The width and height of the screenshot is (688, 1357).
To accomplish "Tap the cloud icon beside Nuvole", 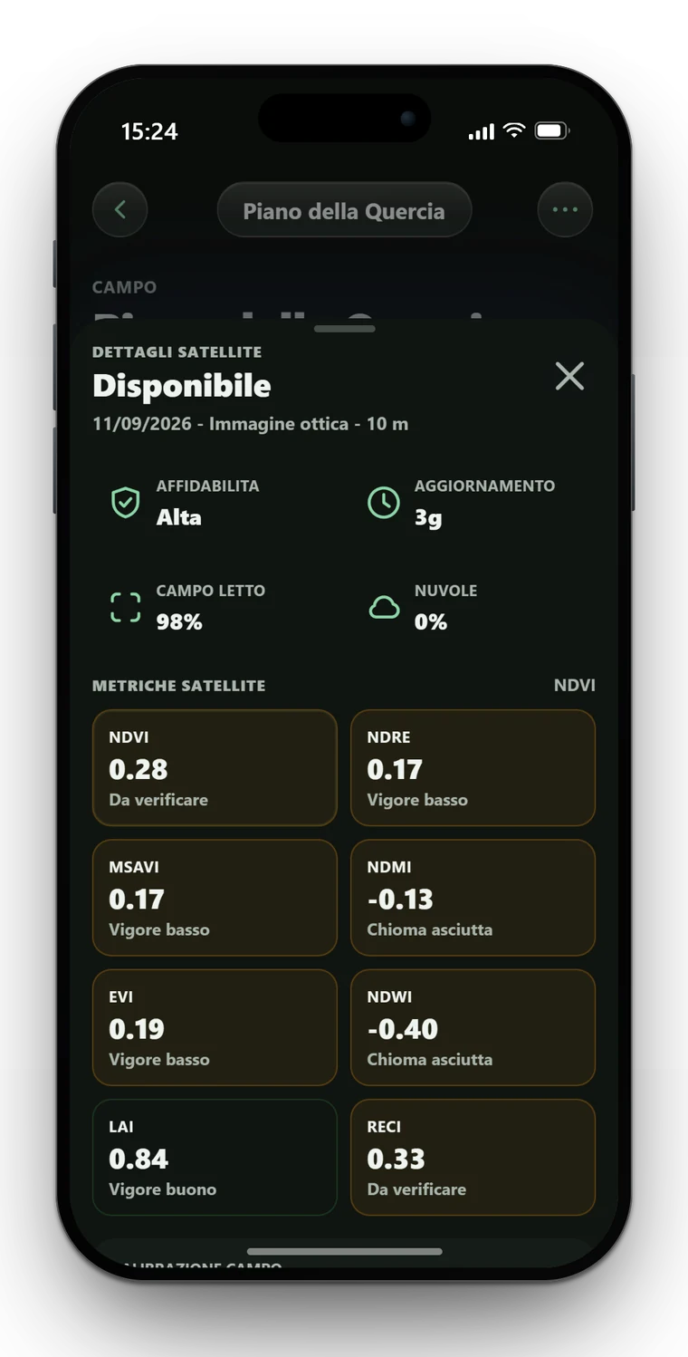I will pos(384,608).
